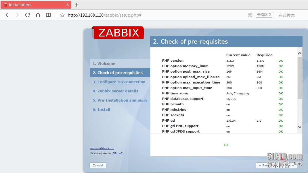Click the 'MySQL' database value

231,99
